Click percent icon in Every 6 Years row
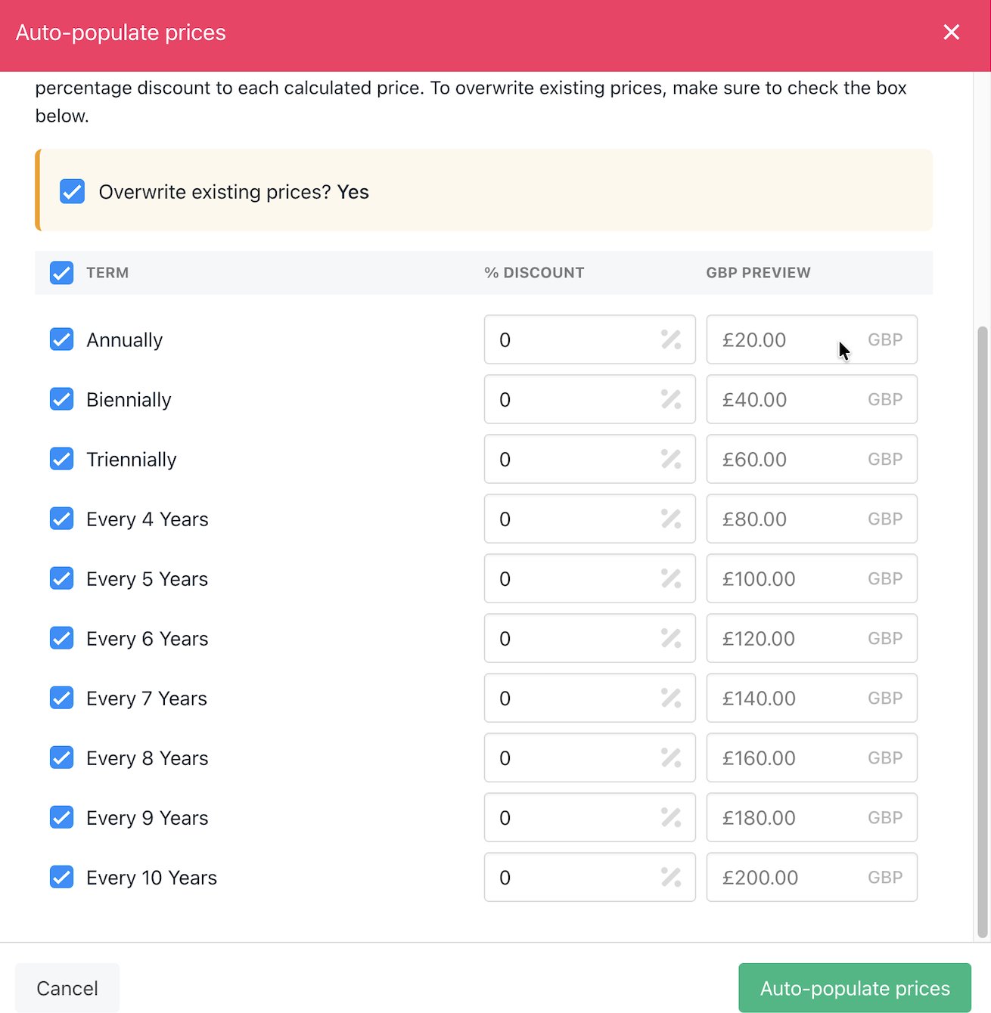Screen dimensions: 991x1013 tap(671, 638)
